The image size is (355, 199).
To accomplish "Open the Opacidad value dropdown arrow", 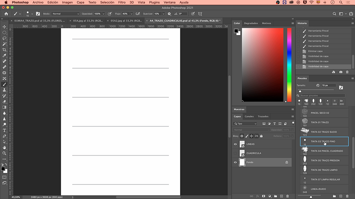I will 104,14.
